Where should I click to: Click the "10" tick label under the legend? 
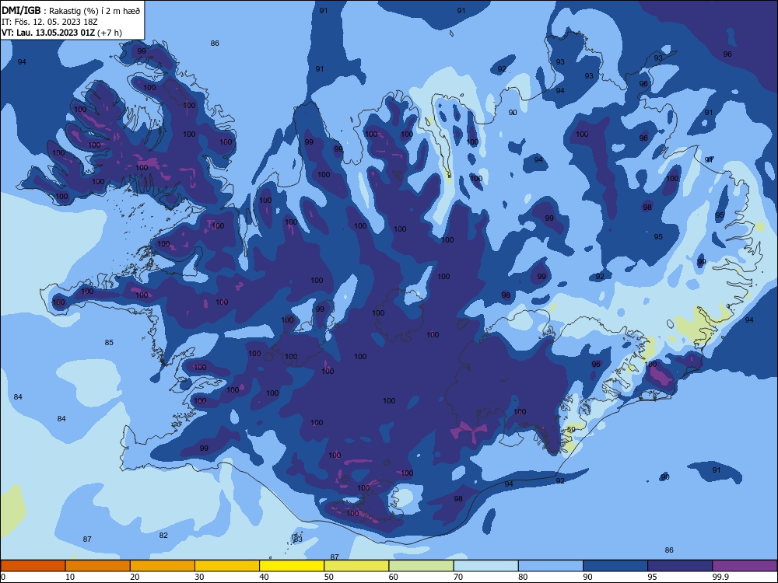click(70, 577)
